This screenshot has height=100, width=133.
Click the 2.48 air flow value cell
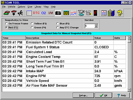click(103, 86)
